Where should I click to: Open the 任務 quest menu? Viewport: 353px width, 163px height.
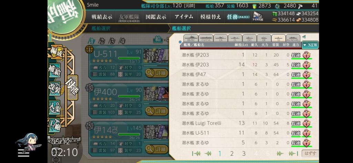[238, 17]
